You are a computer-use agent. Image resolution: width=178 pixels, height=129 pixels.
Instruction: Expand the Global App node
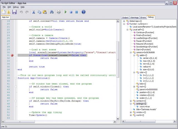[x=124, y=21]
